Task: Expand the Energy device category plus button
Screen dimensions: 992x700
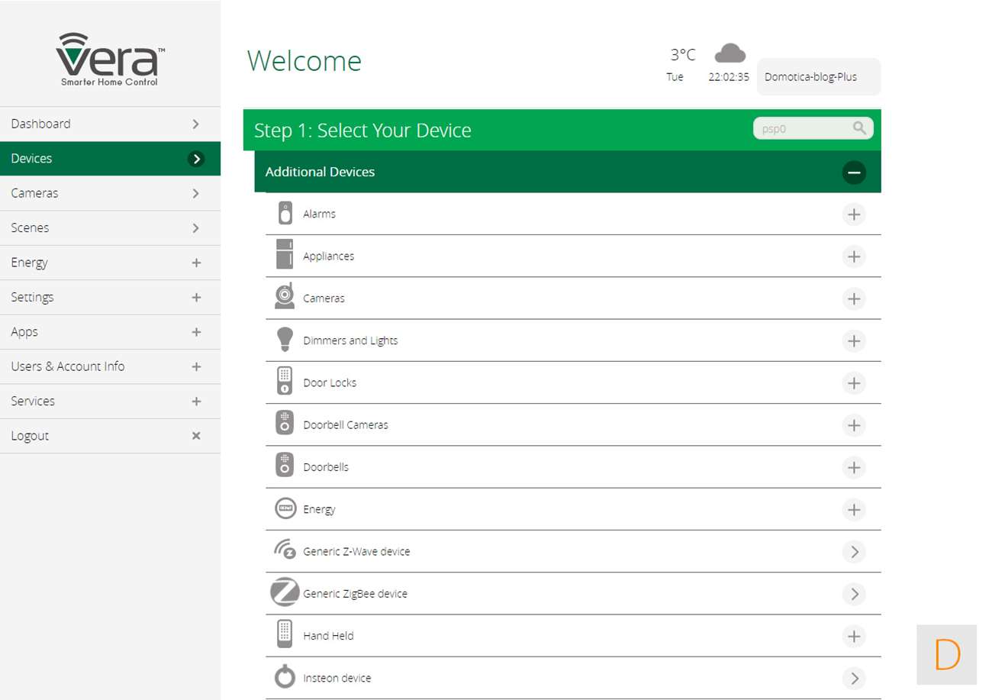Action: click(x=854, y=509)
